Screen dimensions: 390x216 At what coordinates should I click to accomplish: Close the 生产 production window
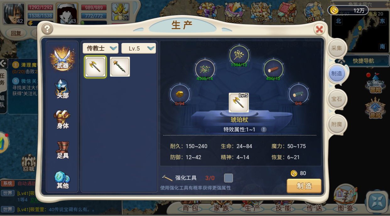tap(319, 30)
